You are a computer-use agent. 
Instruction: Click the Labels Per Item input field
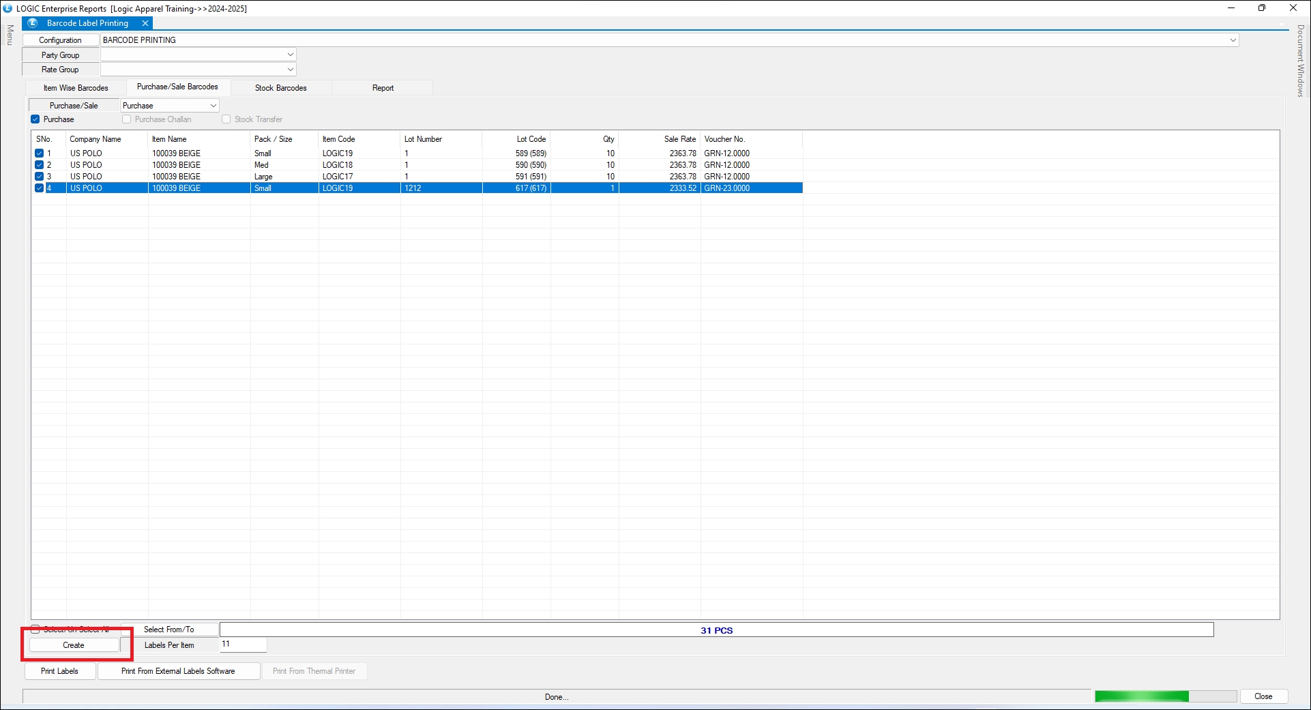click(243, 645)
